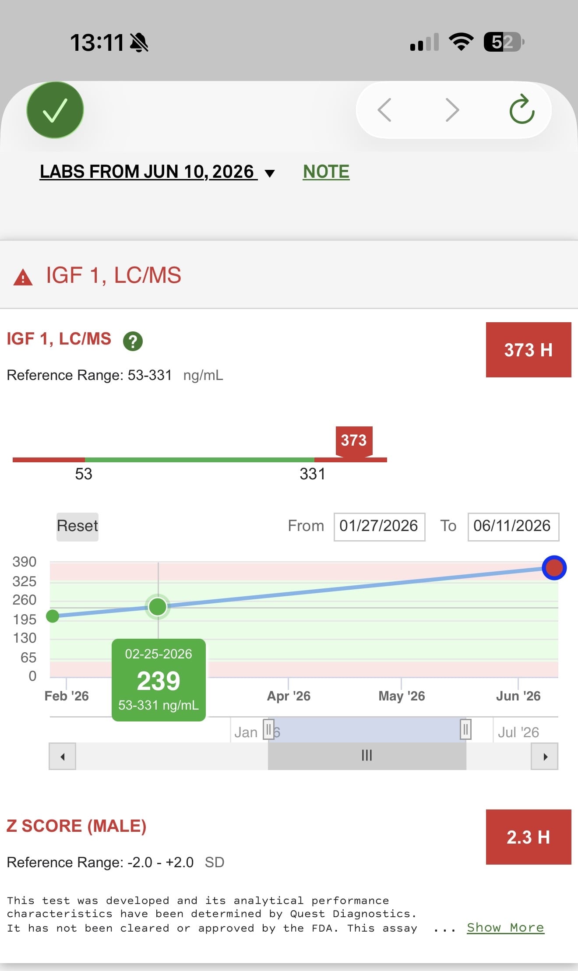
Task: Tap the red warning triangle icon
Action: [x=23, y=278]
